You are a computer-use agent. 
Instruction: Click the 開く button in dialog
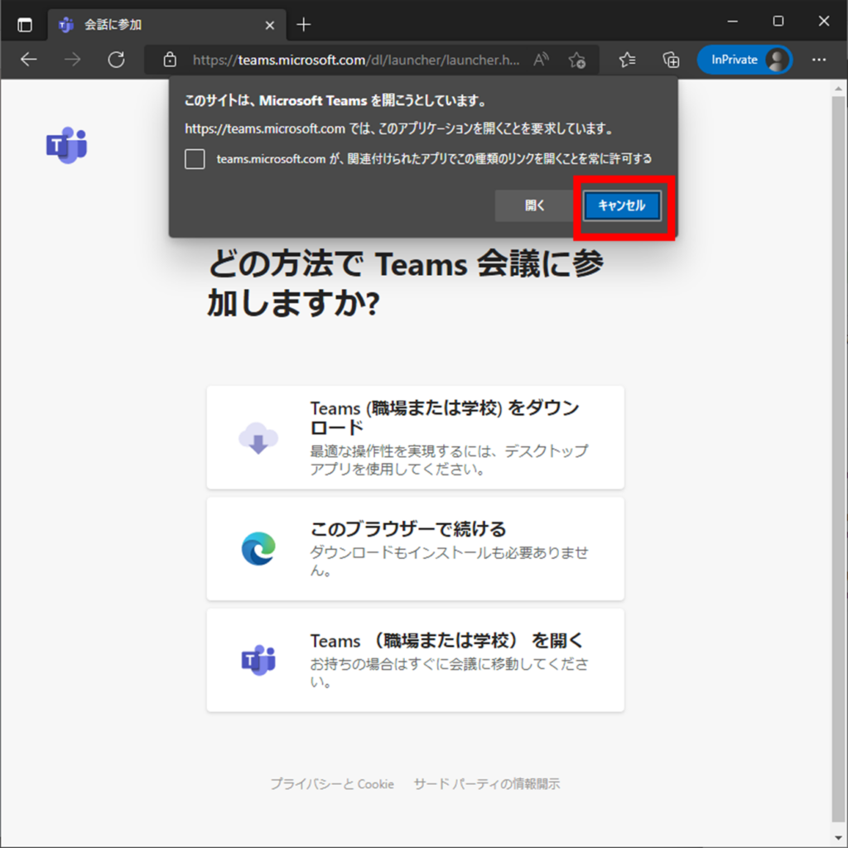pyautogui.click(x=535, y=206)
